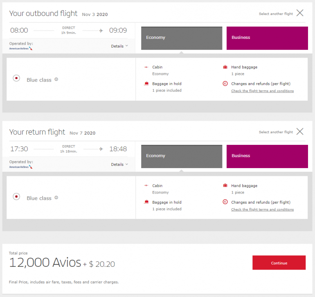Click outbound hand baggage suitcase icon
Screen dimensions: 315x297
point(225,67)
